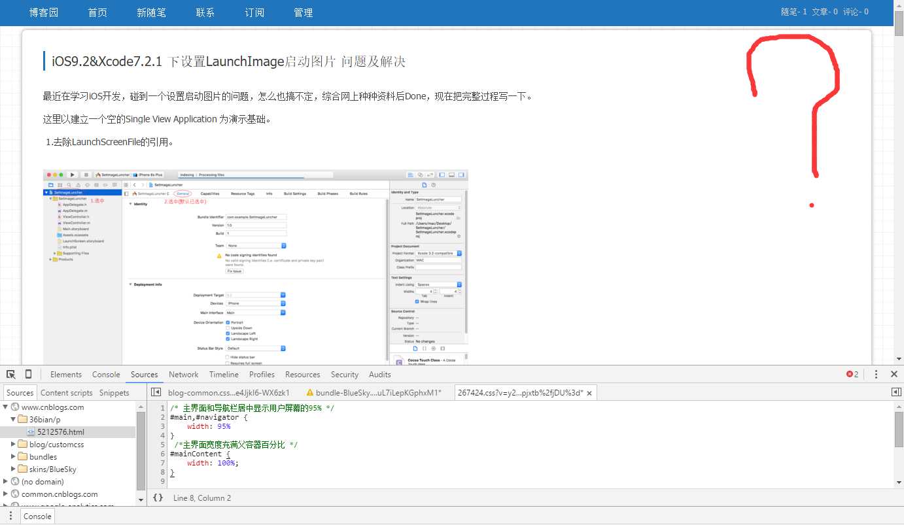This screenshot has width=904, height=525.
Task: Open blog-common.css editor tab
Action: click(x=229, y=393)
